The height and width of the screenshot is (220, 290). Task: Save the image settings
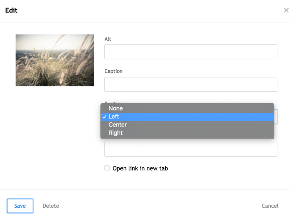click(x=20, y=206)
